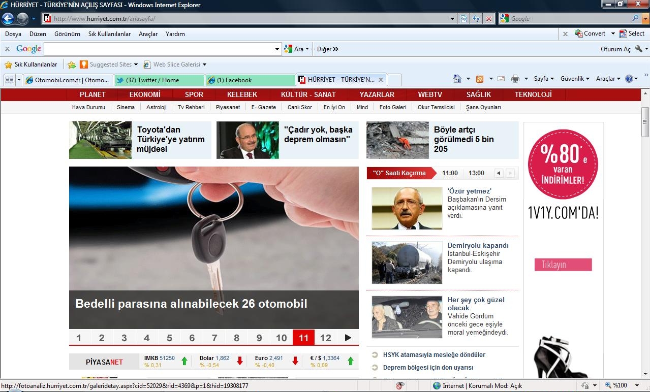Close the HÜRRİYET tab with its X

tap(381, 80)
